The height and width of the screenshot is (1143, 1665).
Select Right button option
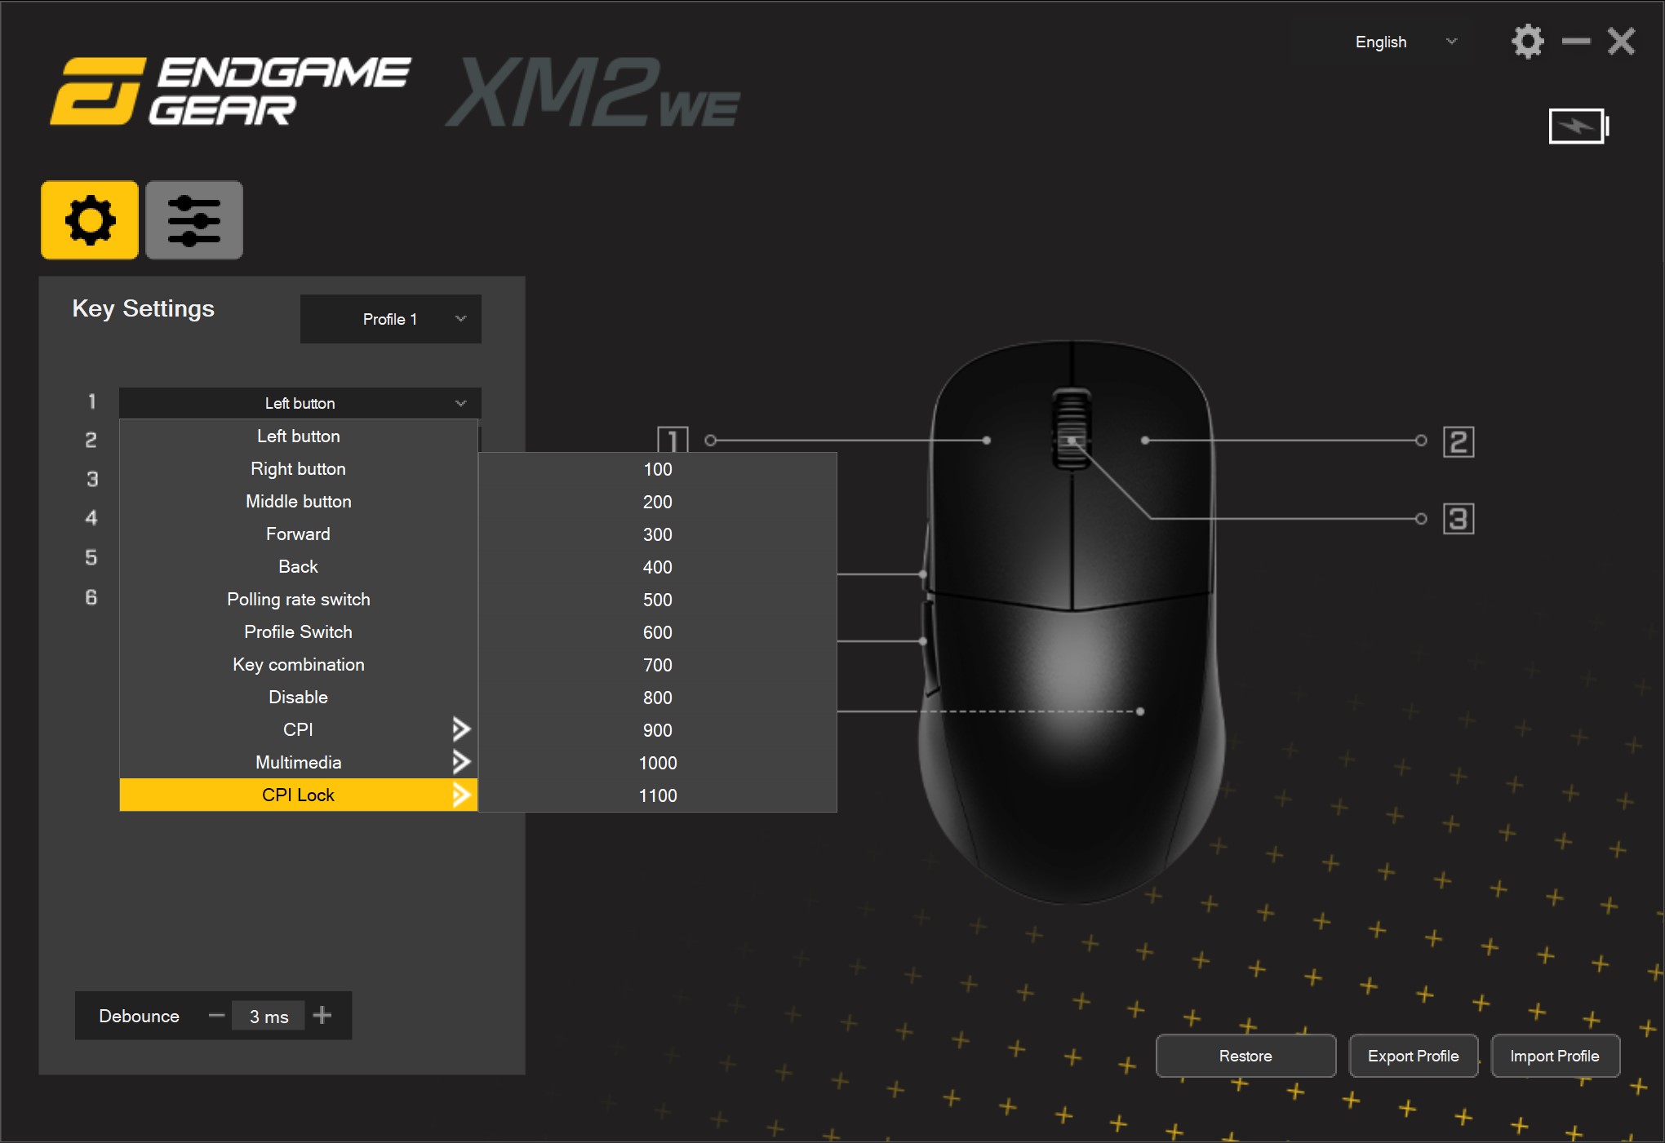pyautogui.click(x=299, y=469)
